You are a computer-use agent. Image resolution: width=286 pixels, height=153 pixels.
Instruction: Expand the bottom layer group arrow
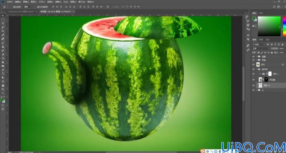[x=257, y=90]
